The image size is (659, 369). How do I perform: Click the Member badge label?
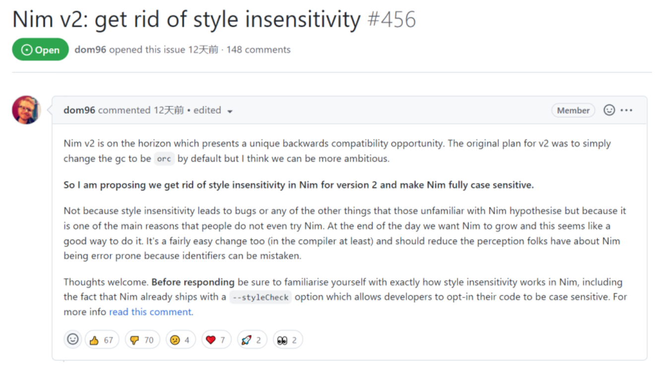(x=573, y=110)
